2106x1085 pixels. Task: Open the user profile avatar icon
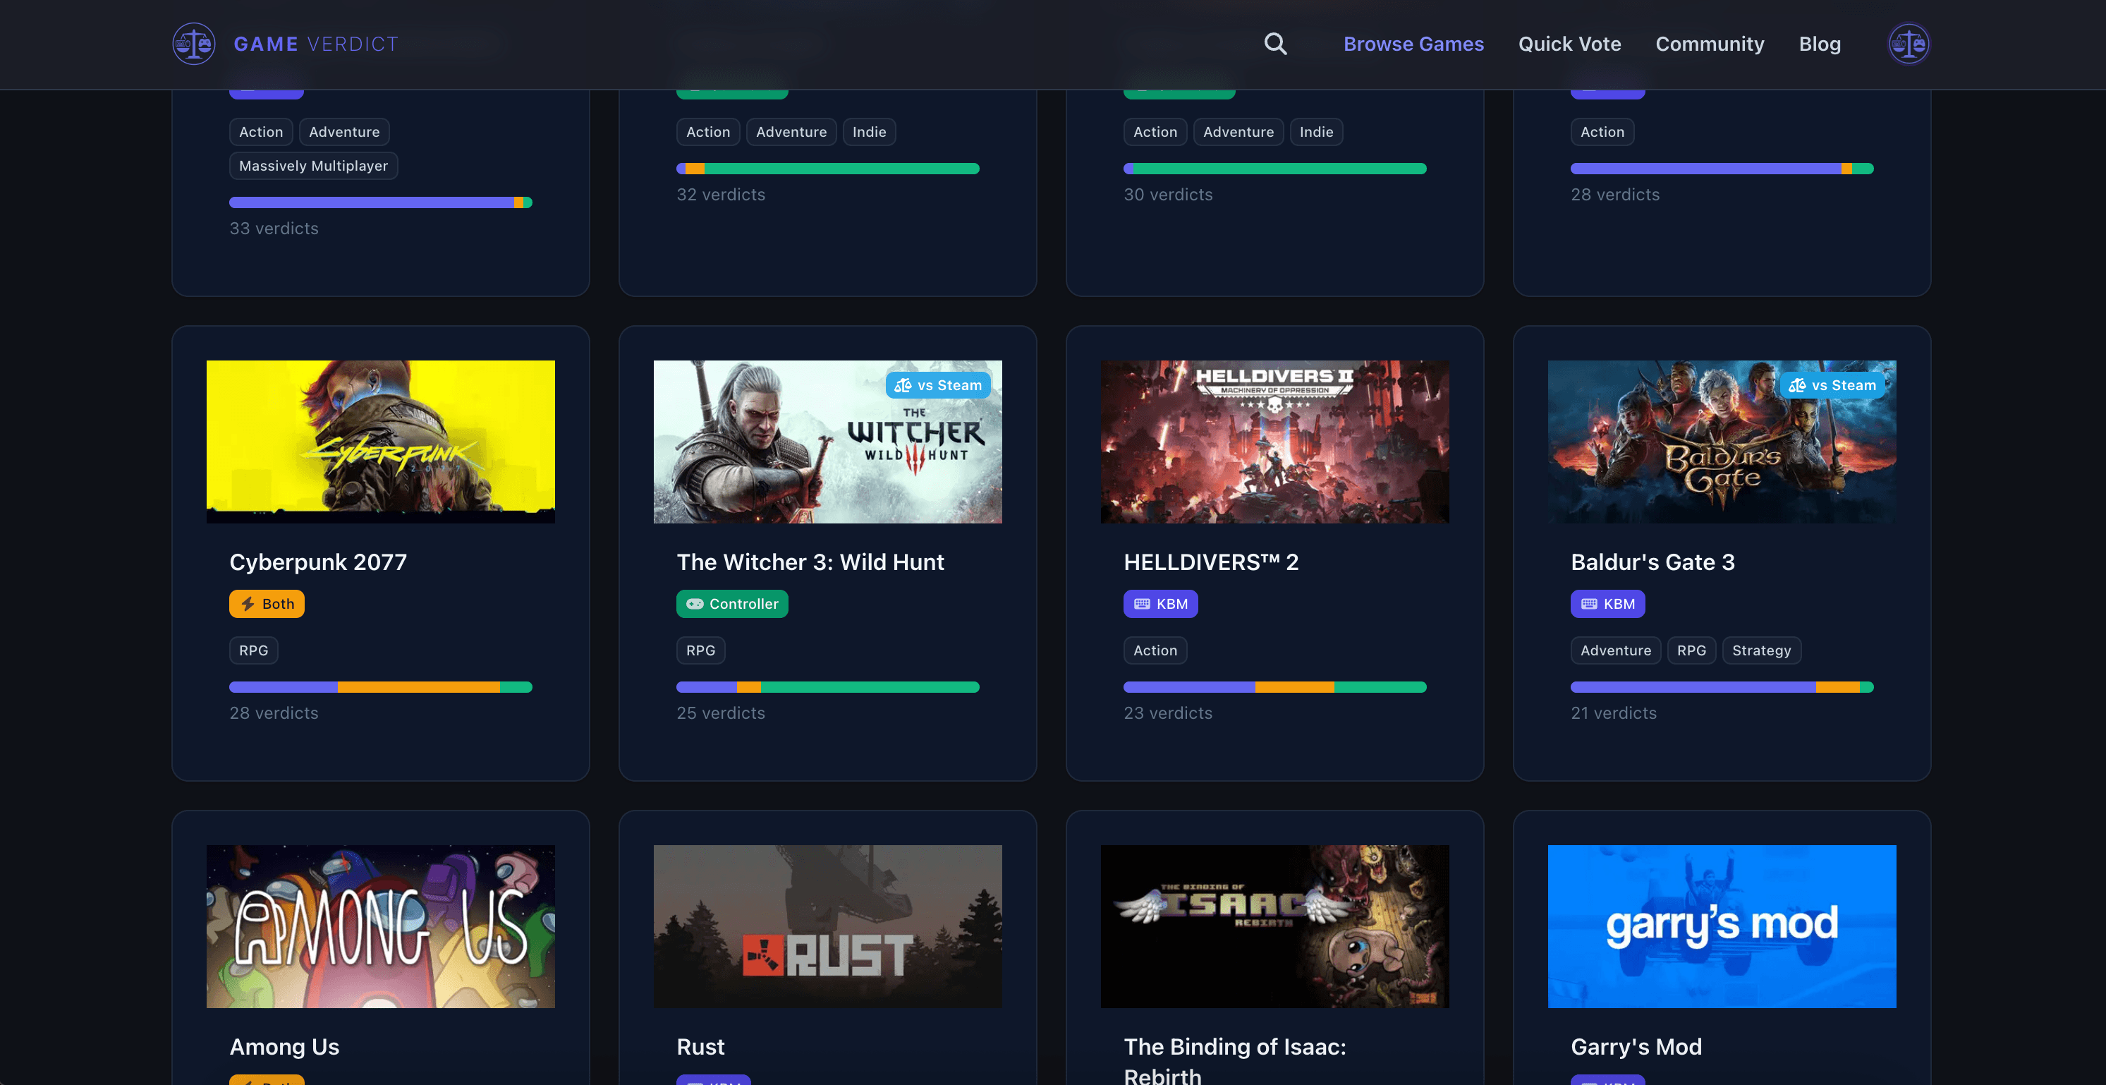[1908, 44]
